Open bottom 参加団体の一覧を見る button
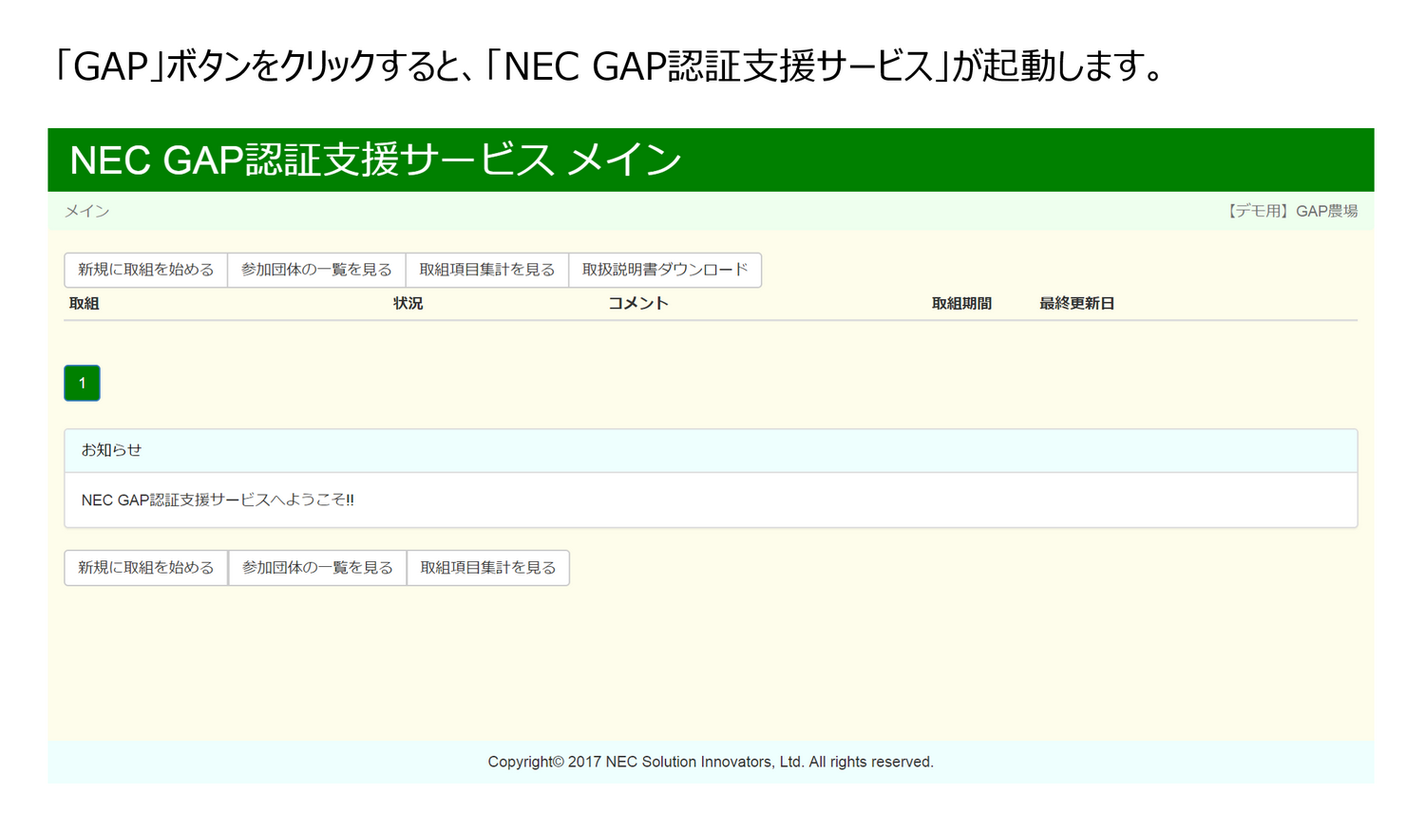The image size is (1425, 830). pyautogui.click(x=317, y=568)
